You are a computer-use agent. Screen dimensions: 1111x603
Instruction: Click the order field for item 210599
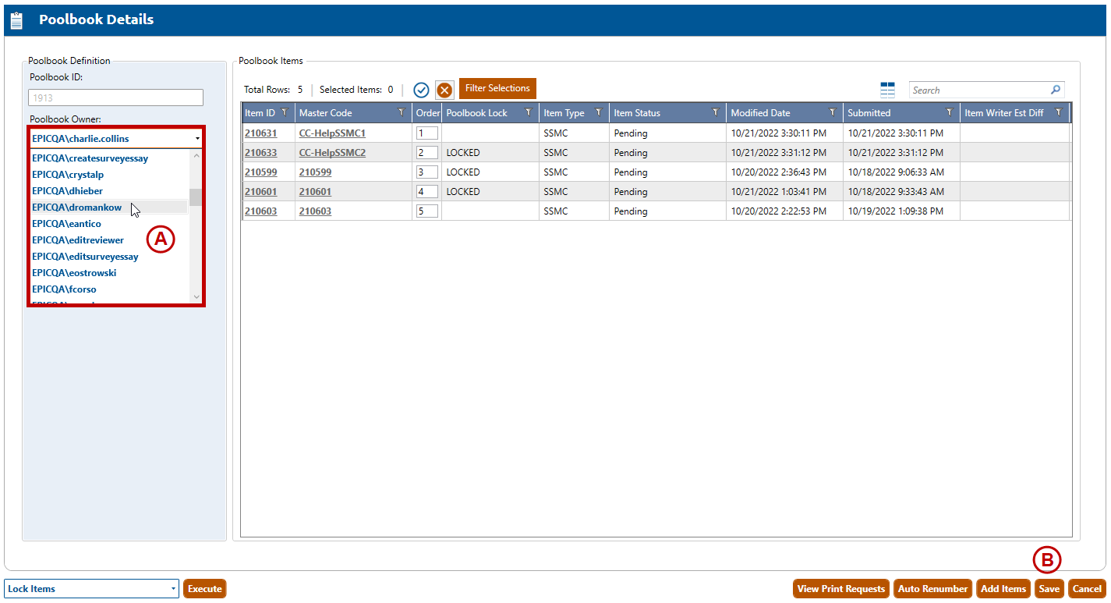click(426, 172)
